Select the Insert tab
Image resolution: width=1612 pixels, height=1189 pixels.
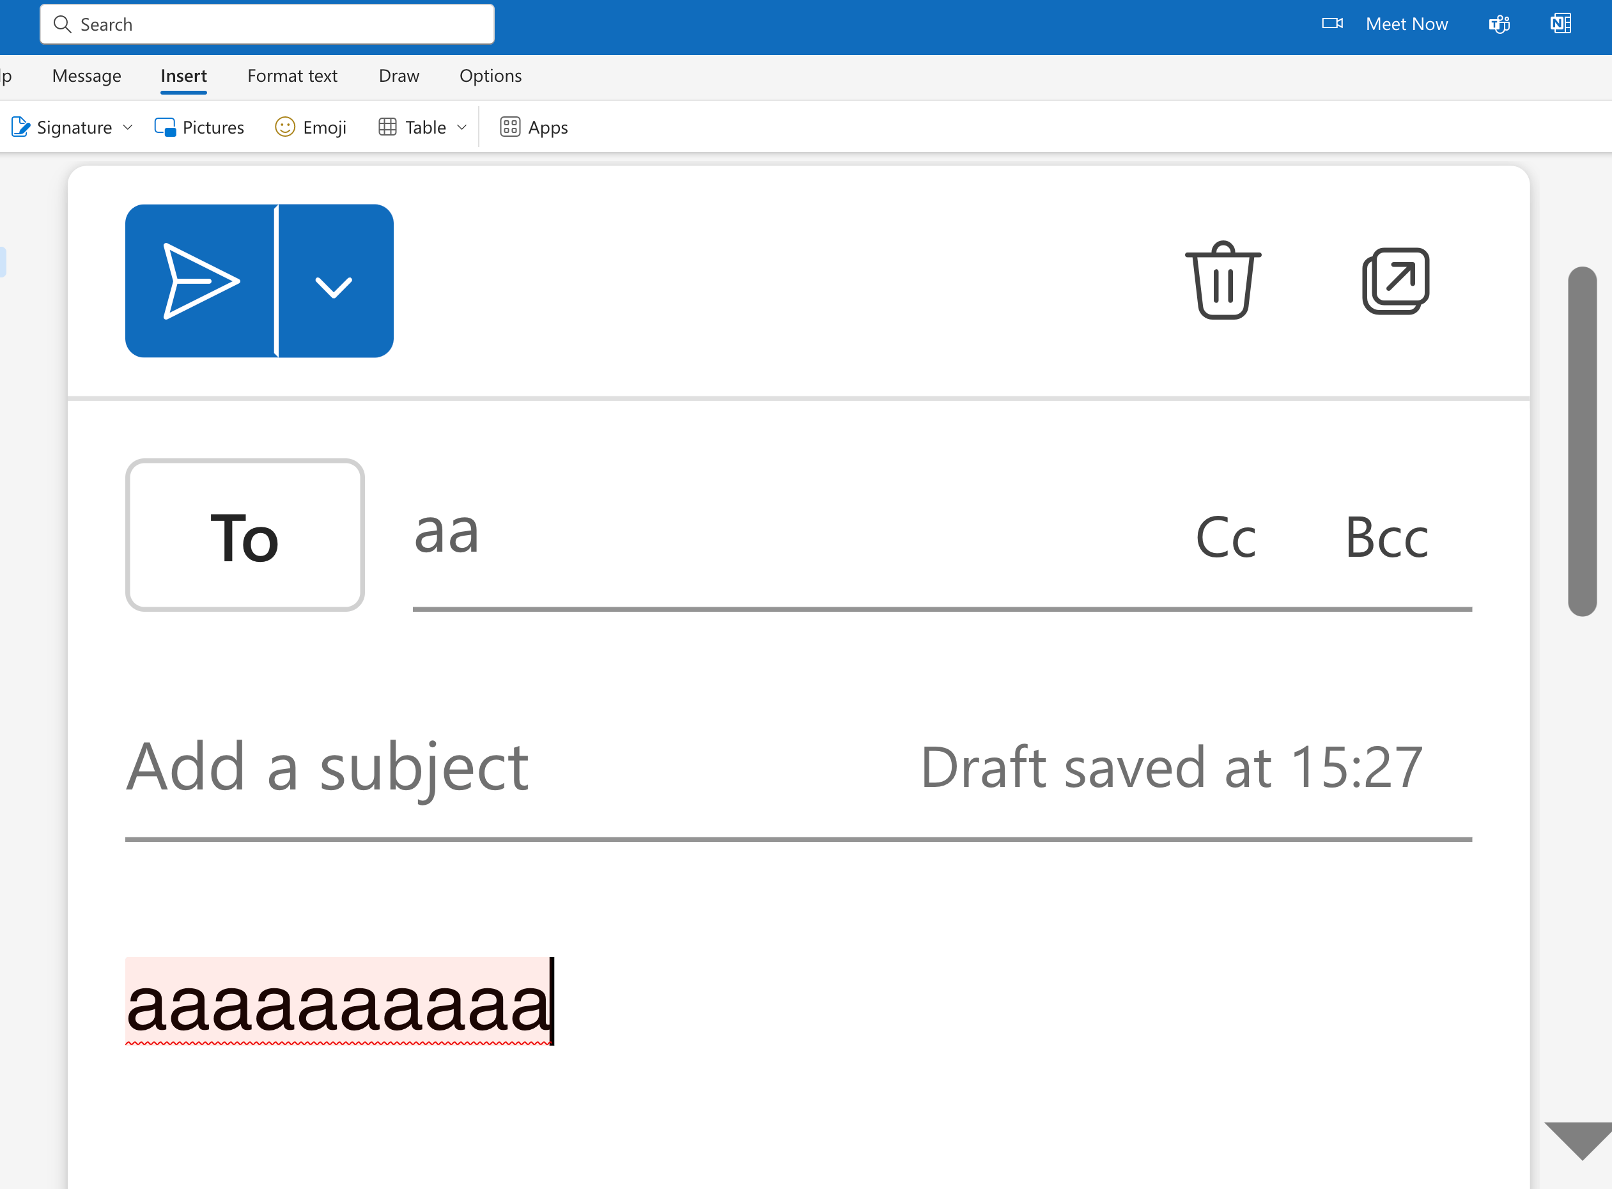coord(183,75)
